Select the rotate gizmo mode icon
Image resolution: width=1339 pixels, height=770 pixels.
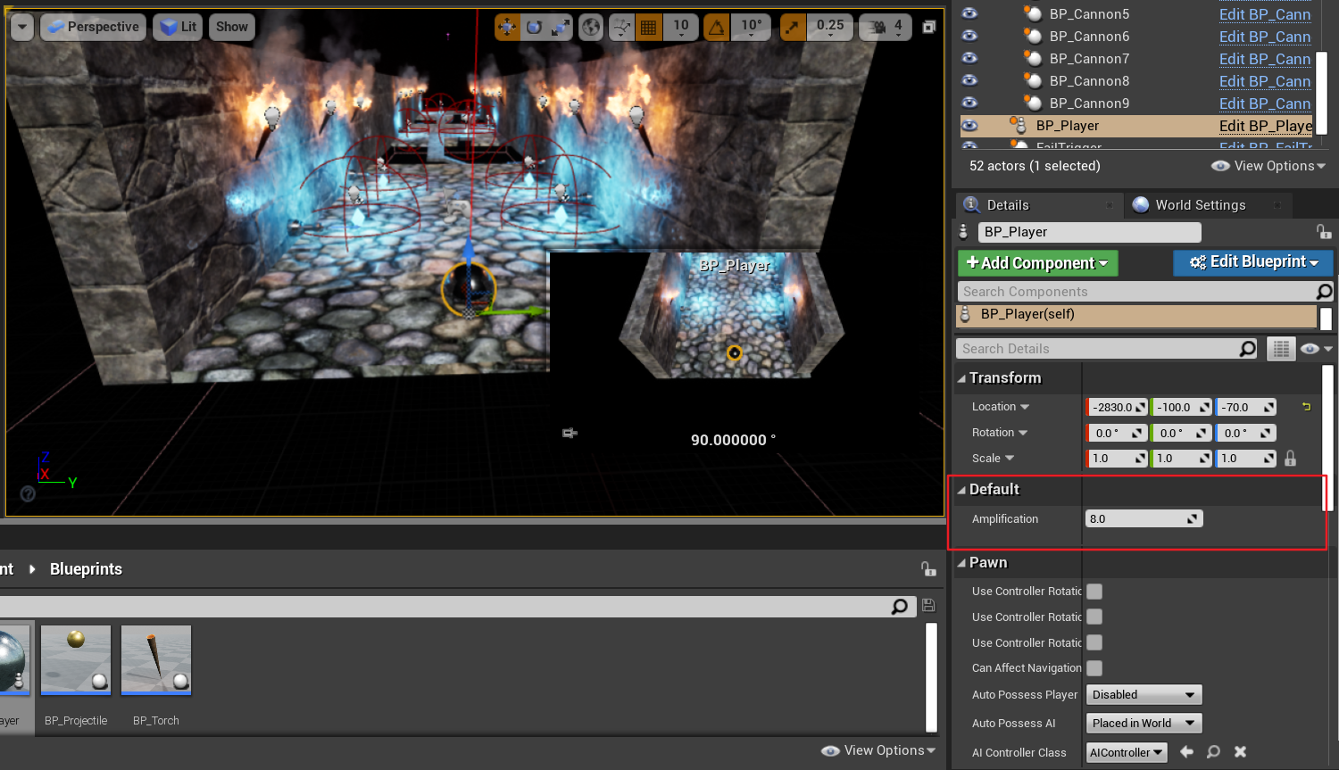pos(534,27)
